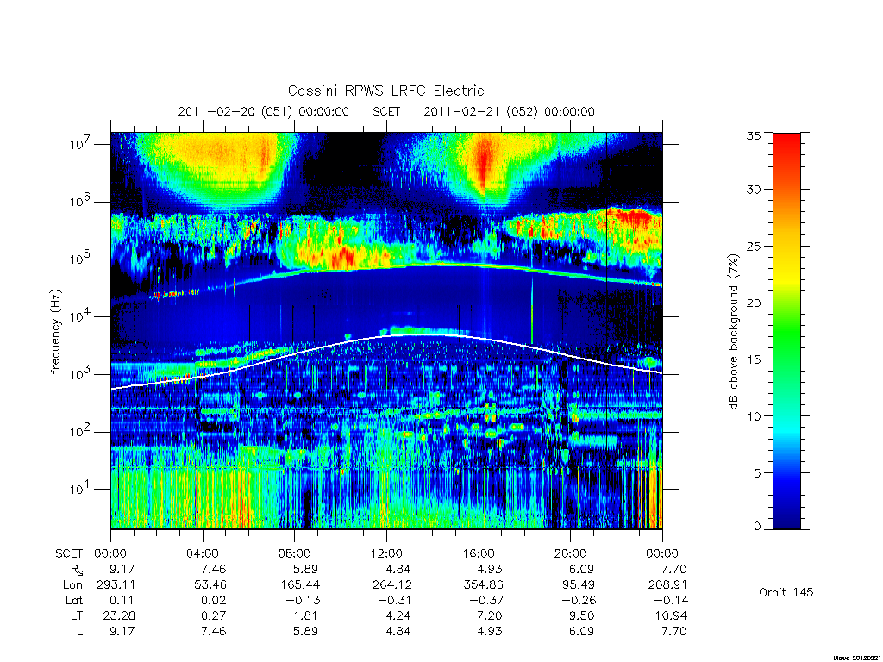The width and height of the screenshot is (883, 662).
Task: Click latitude value "0.11"
Action: coord(122,600)
